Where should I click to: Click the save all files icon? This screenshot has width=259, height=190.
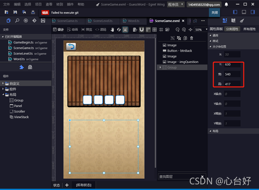pyautogui.click(x=24, y=12)
